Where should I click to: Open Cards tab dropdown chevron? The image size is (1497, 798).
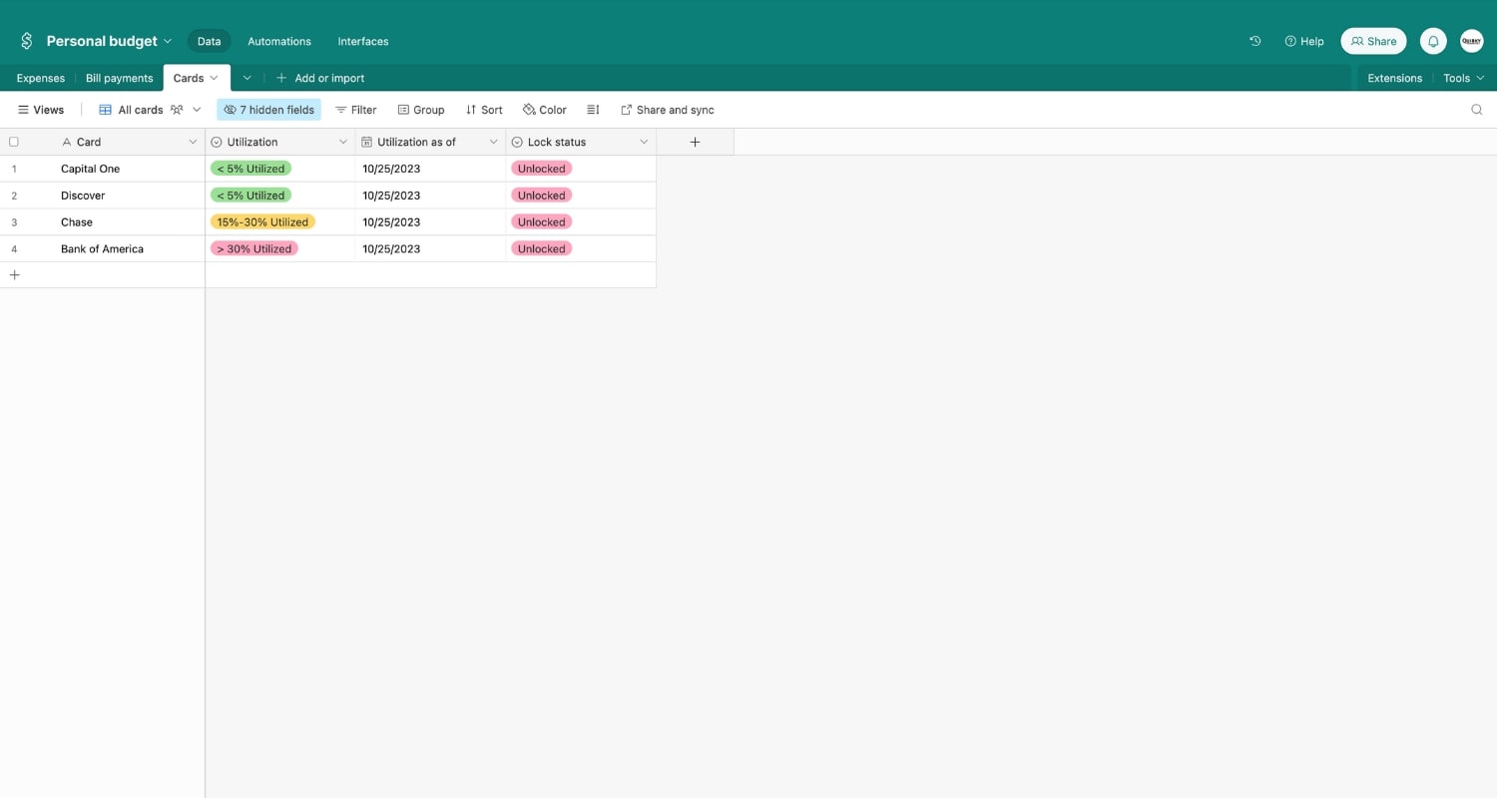pyautogui.click(x=214, y=78)
